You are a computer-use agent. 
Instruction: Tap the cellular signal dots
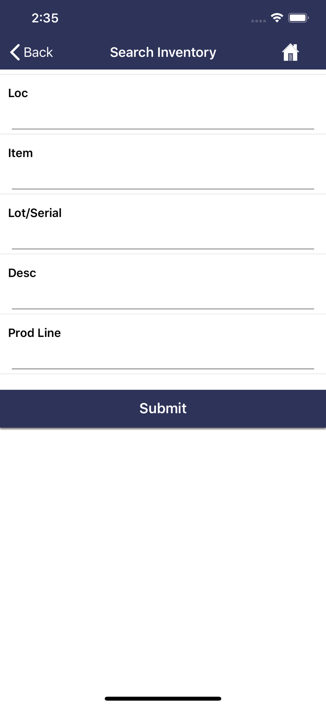(259, 21)
